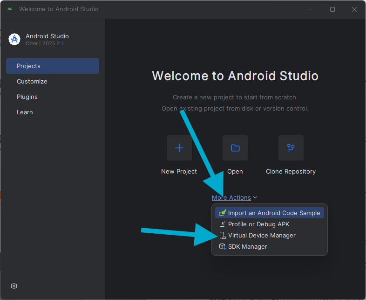The width and height of the screenshot is (366, 300).
Task: Click the More Actions link
Action: 231,198
